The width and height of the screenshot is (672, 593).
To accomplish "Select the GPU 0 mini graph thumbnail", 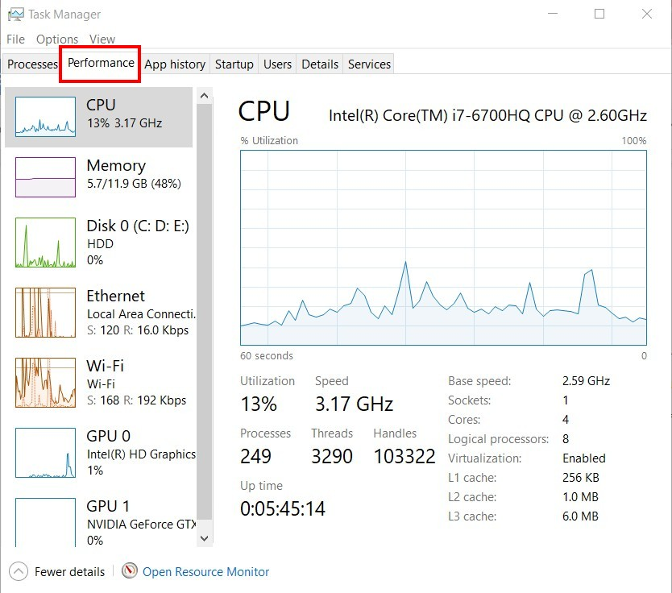I will tap(45, 453).
